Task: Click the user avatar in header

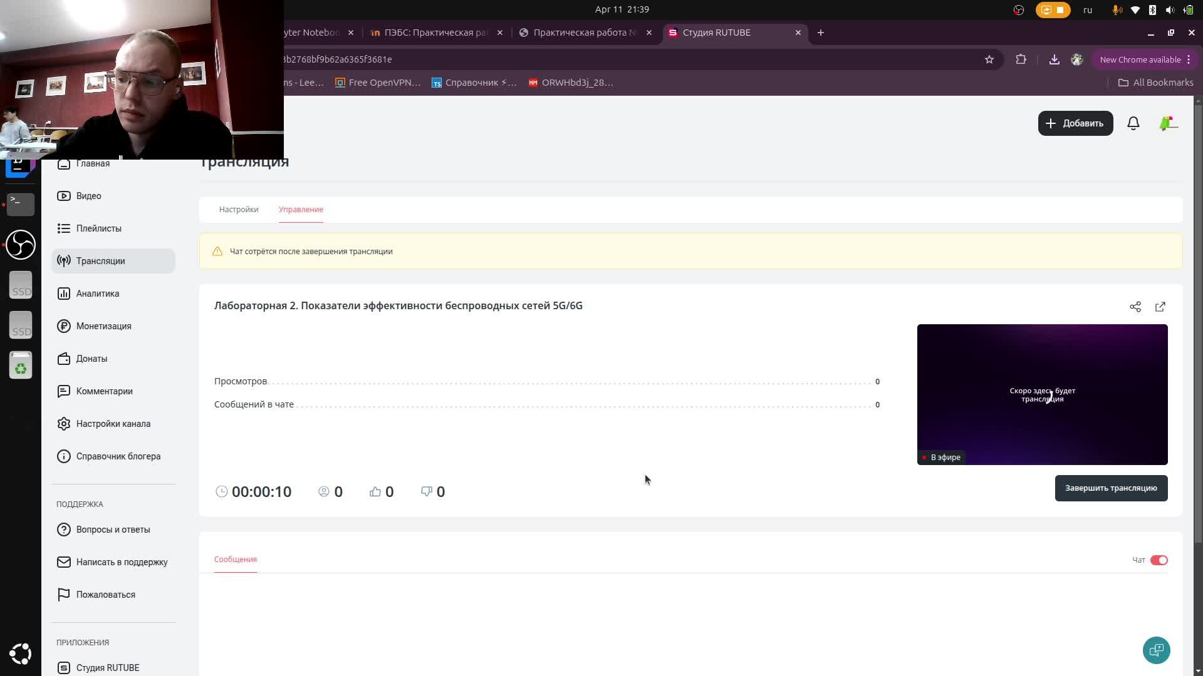Action: click(1167, 123)
